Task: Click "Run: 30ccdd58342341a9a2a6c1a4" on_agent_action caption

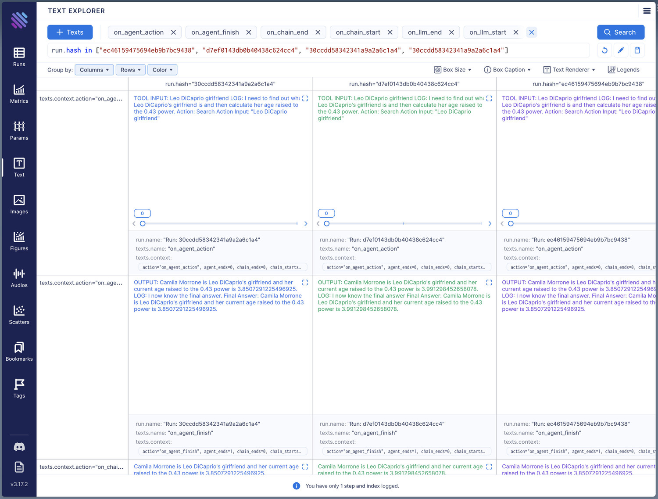Action: [x=211, y=240]
